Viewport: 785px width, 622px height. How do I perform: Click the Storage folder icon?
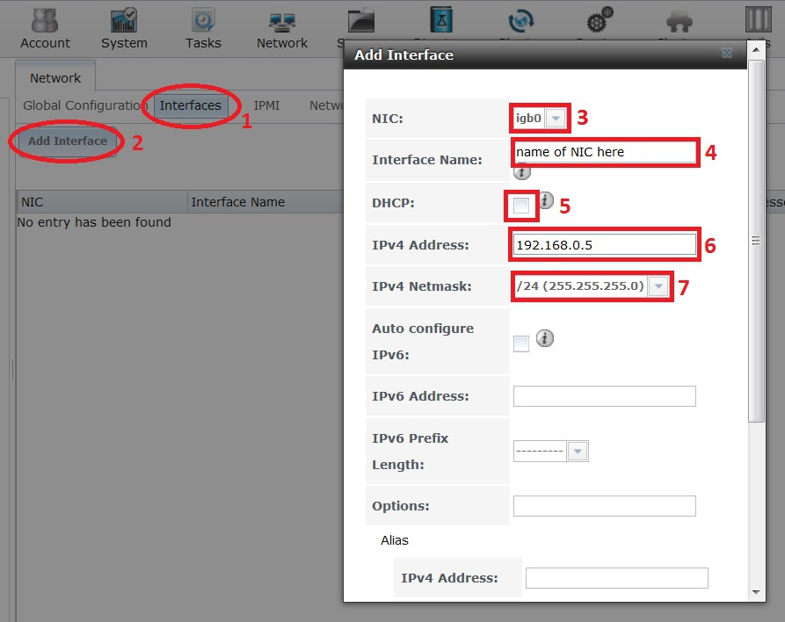tap(360, 21)
